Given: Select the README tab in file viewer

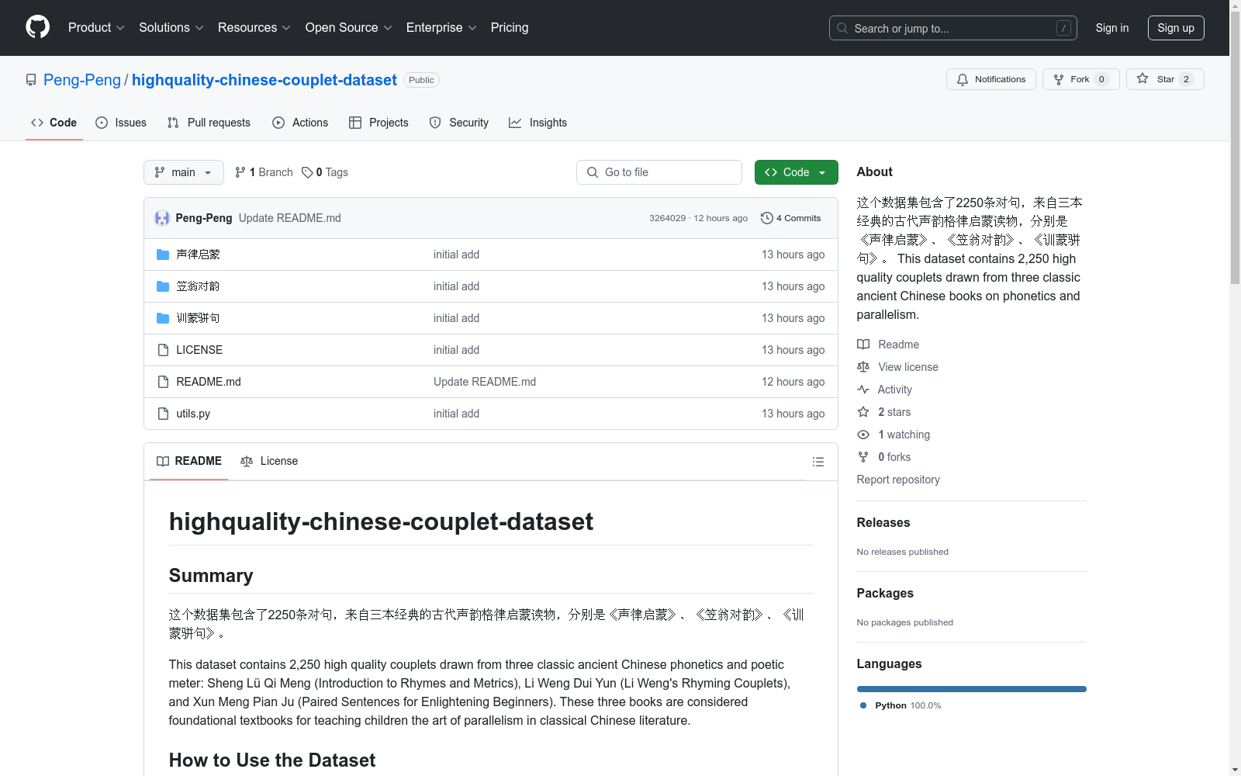Looking at the screenshot, I should [x=189, y=462].
